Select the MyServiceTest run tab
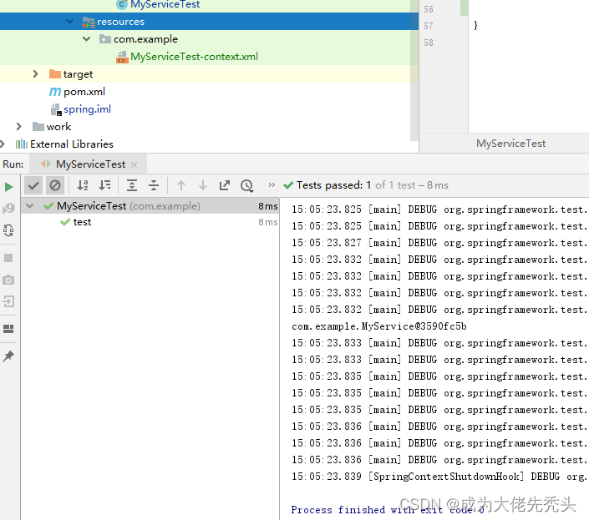 (90, 164)
